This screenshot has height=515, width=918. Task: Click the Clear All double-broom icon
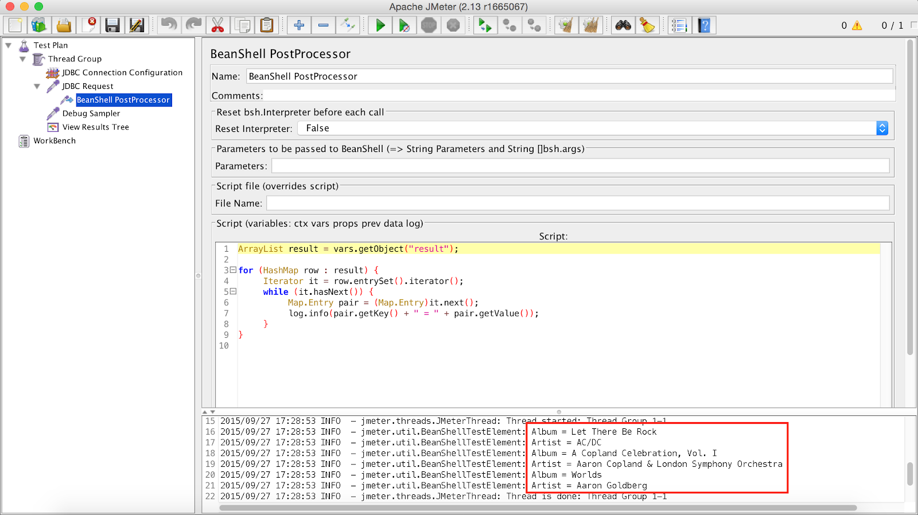point(590,25)
